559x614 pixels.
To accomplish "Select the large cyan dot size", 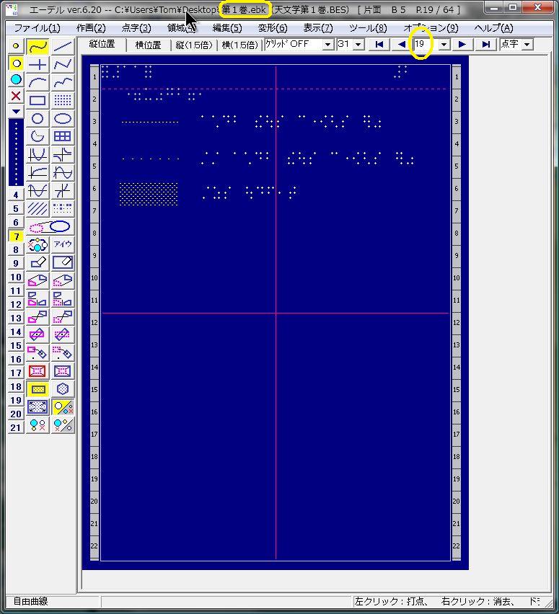I will 16,79.
